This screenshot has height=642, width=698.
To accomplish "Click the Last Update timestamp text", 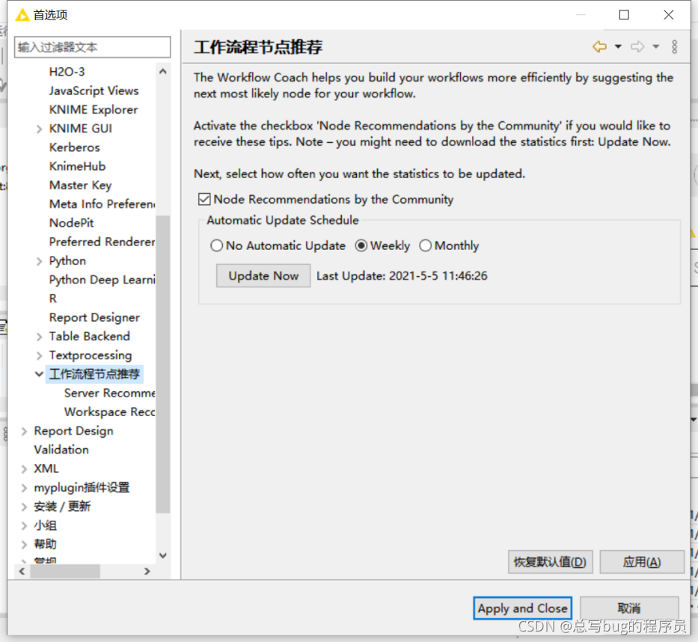I will click(x=402, y=276).
